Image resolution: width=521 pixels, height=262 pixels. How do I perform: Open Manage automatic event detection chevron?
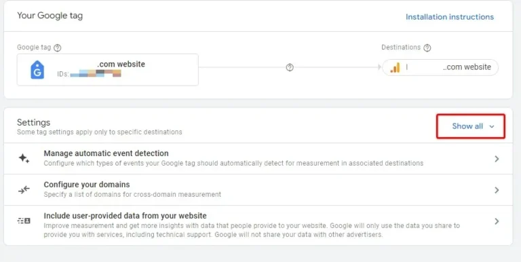[497, 159]
